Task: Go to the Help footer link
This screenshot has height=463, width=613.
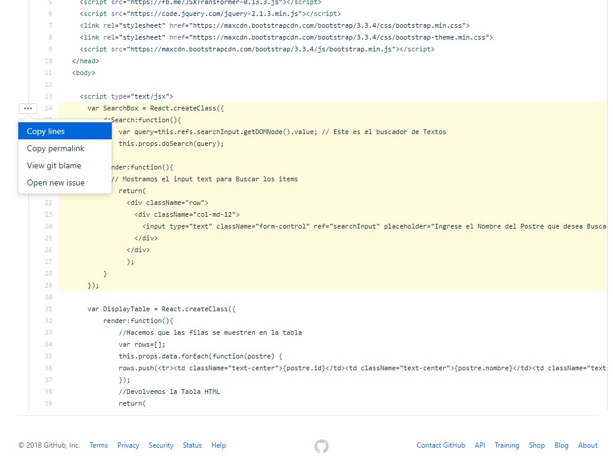Action: (219, 445)
